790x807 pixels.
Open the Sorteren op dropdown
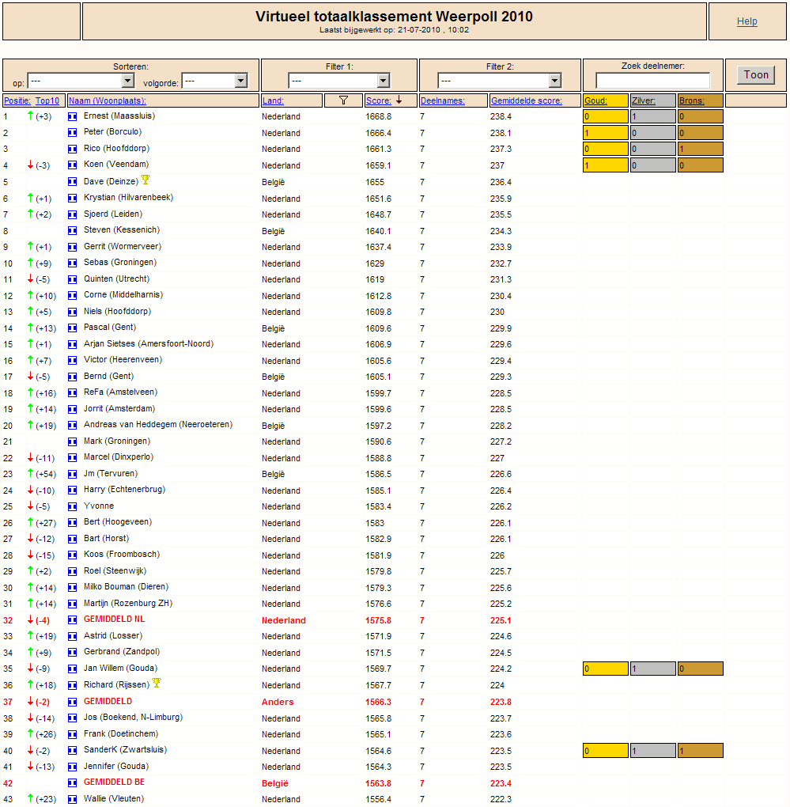coord(81,81)
